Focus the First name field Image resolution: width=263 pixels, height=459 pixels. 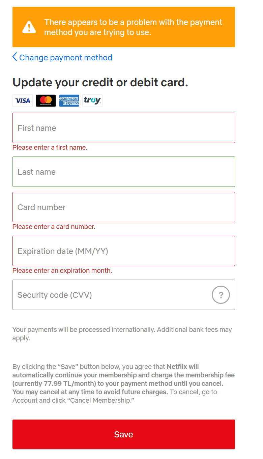pos(124,128)
